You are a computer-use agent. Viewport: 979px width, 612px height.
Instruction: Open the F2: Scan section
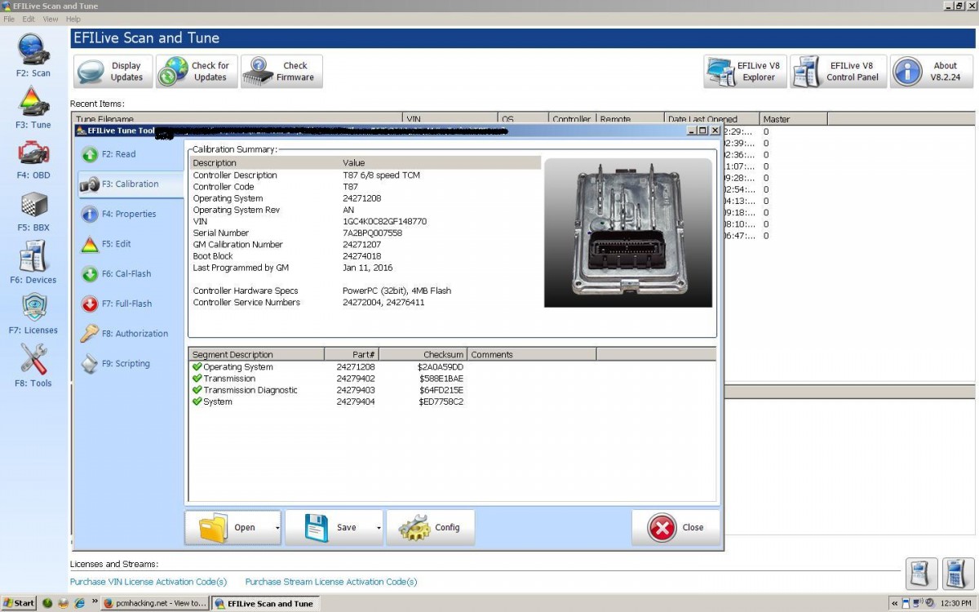33,55
